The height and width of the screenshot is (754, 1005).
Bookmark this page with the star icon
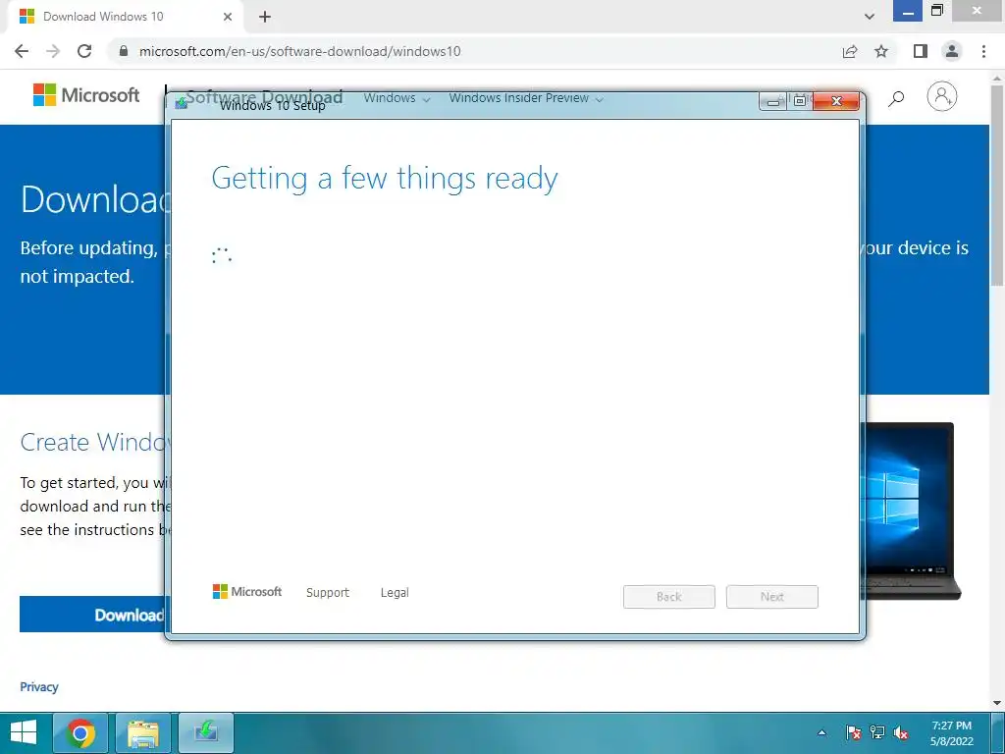click(881, 51)
